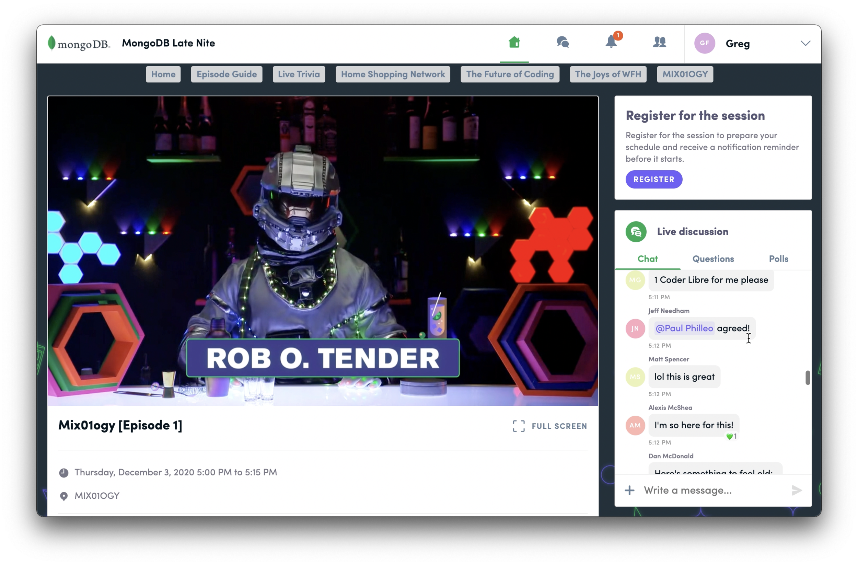Select the Chat tab
The width and height of the screenshot is (858, 565).
(x=648, y=259)
